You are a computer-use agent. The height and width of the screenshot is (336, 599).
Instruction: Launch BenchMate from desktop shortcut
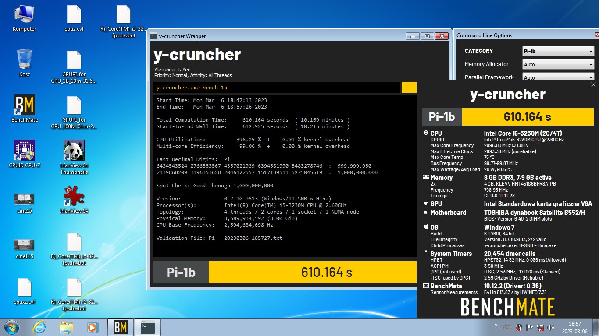click(x=25, y=108)
